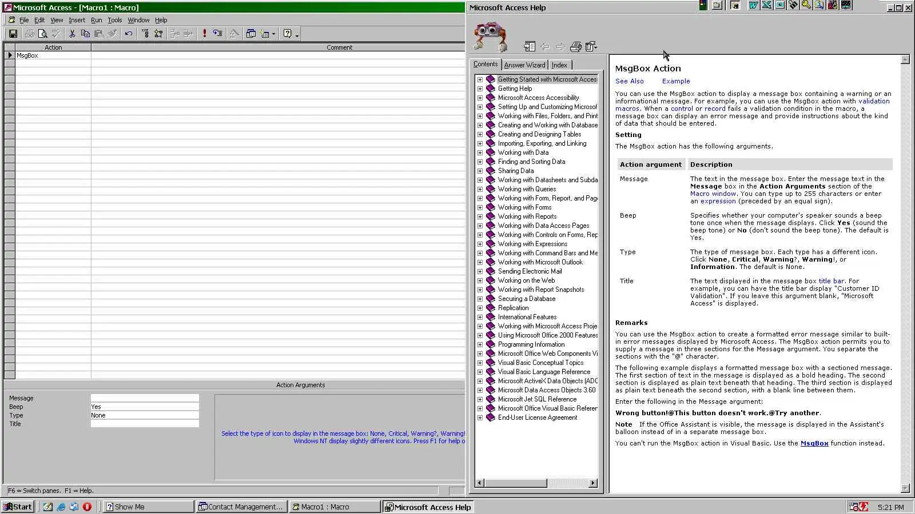
Task: Open the title bar glossary link
Action: point(831,281)
